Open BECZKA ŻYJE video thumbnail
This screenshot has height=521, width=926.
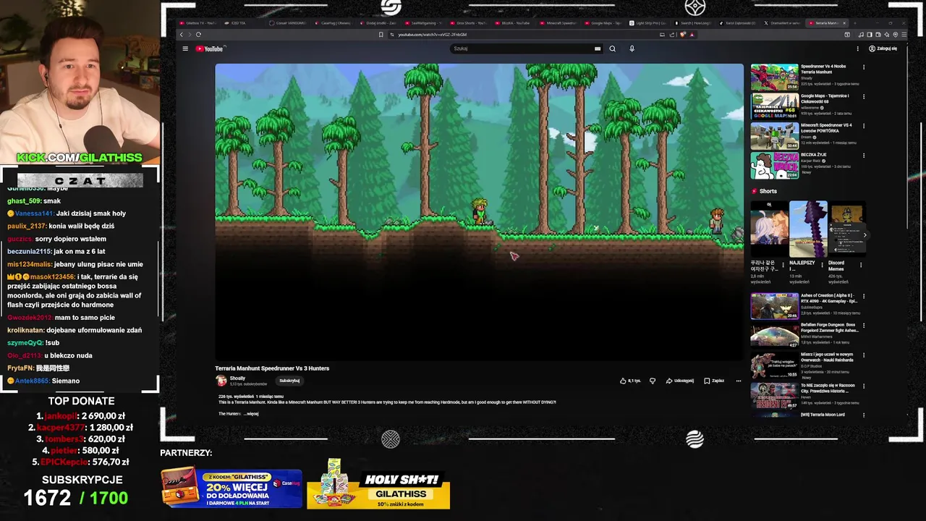coord(774,166)
